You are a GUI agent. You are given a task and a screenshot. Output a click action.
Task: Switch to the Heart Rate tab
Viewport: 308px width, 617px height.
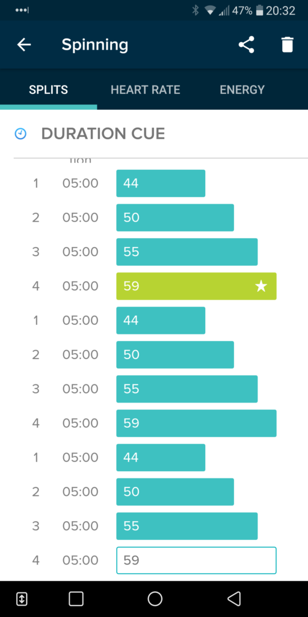pyautogui.click(x=146, y=90)
